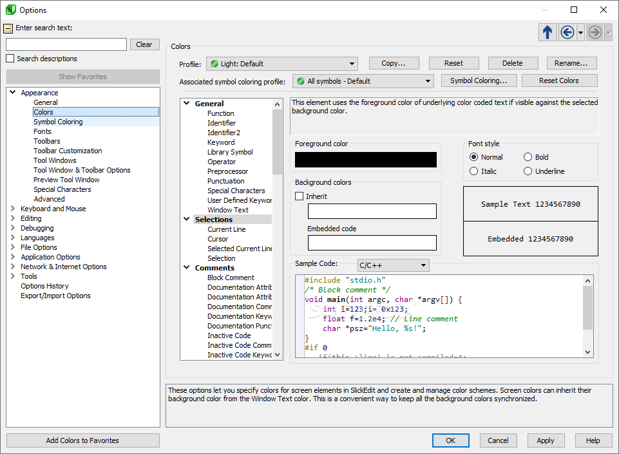619x454 pixels.
Task: Click the forward arrow navigation icon
Action: (x=595, y=32)
